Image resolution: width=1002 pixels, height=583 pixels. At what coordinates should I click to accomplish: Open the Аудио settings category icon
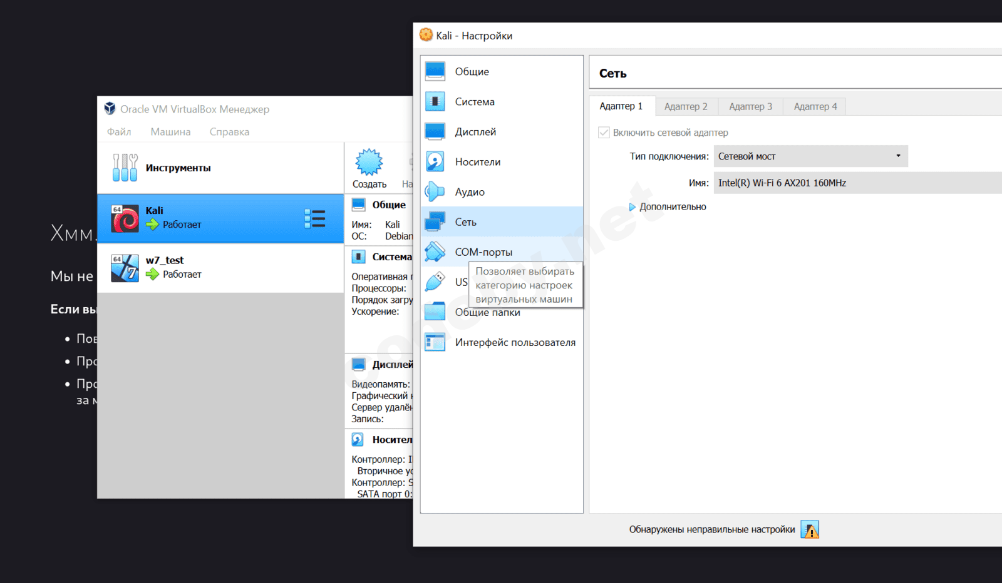pos(435,191)
